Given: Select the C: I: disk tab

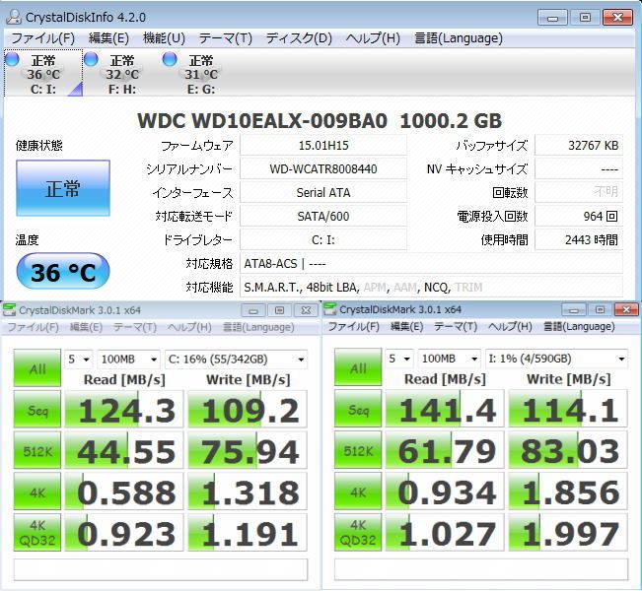Looking at the screenshot, I should [x=43, y=73].
